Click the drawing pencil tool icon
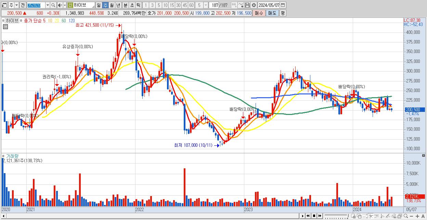Screen dimensions: 427x220 pyautogui.click(x=388, y=216)
